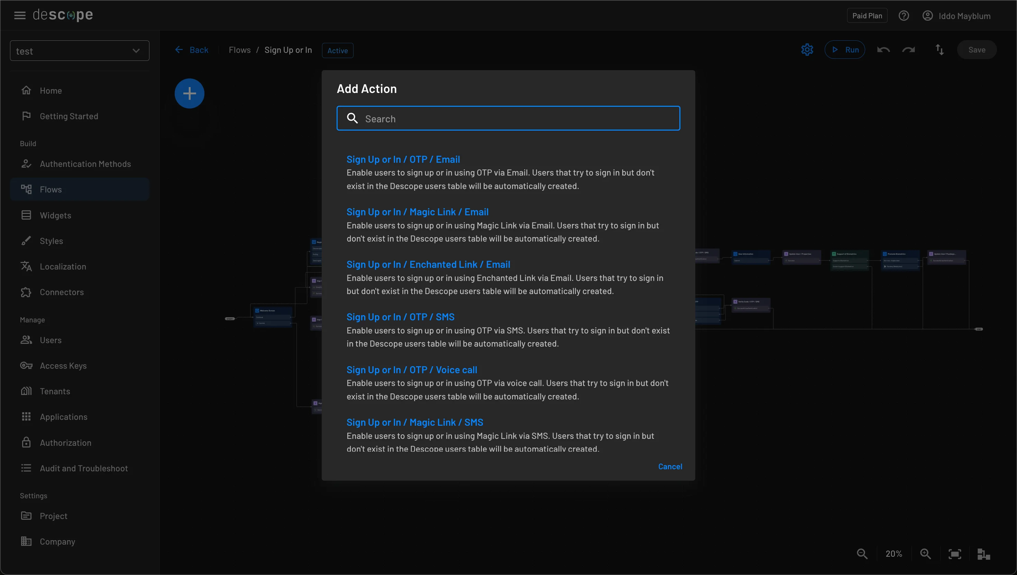Open the Access Keys page
This screenshot has height=575, width=1017.
(63, 366)
